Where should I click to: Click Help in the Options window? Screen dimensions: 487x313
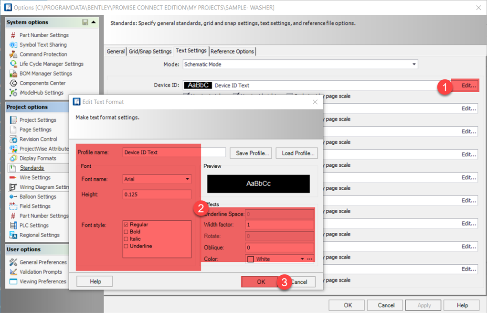(462, 305)
